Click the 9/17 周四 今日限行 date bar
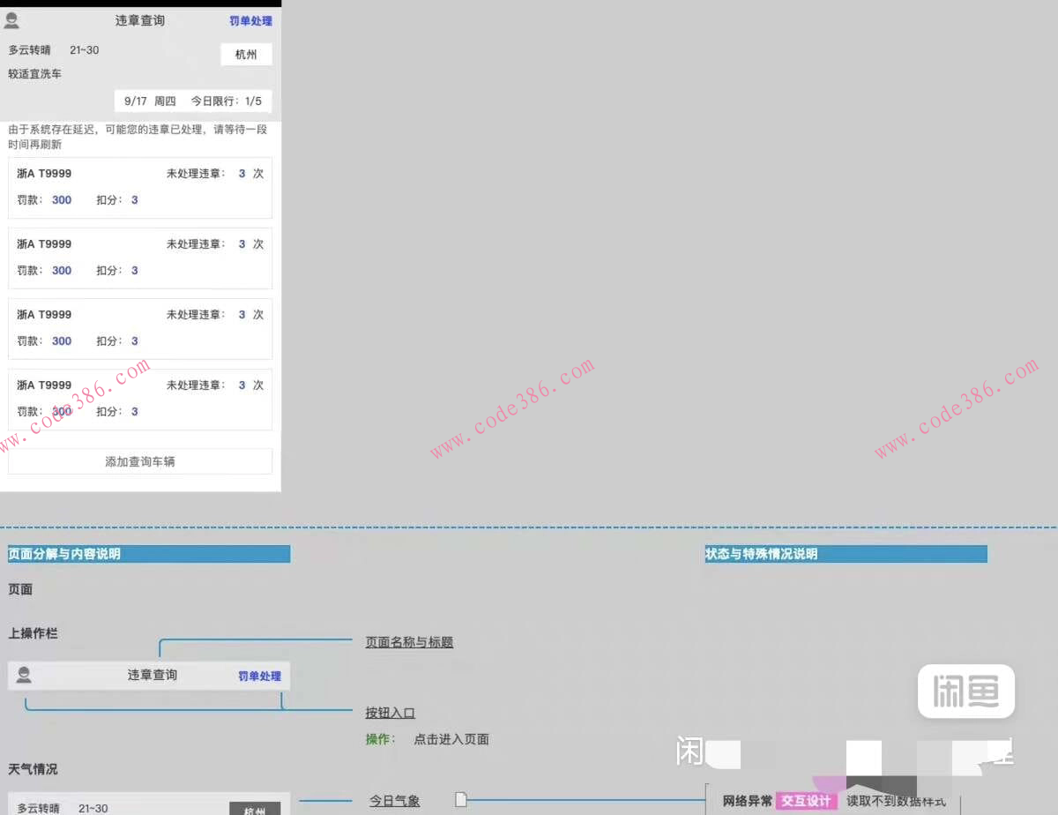 (x=188, y=101)
